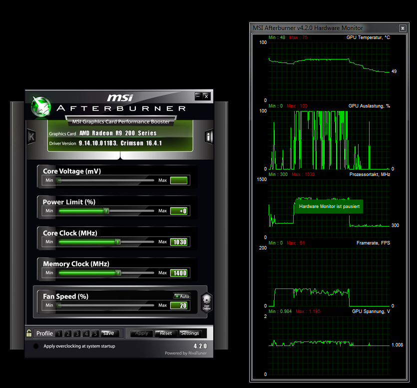Viewport: 417px width, 388px height.
Task: Enable Apply overclocking at system startup
Action: [x=36, y=346]
